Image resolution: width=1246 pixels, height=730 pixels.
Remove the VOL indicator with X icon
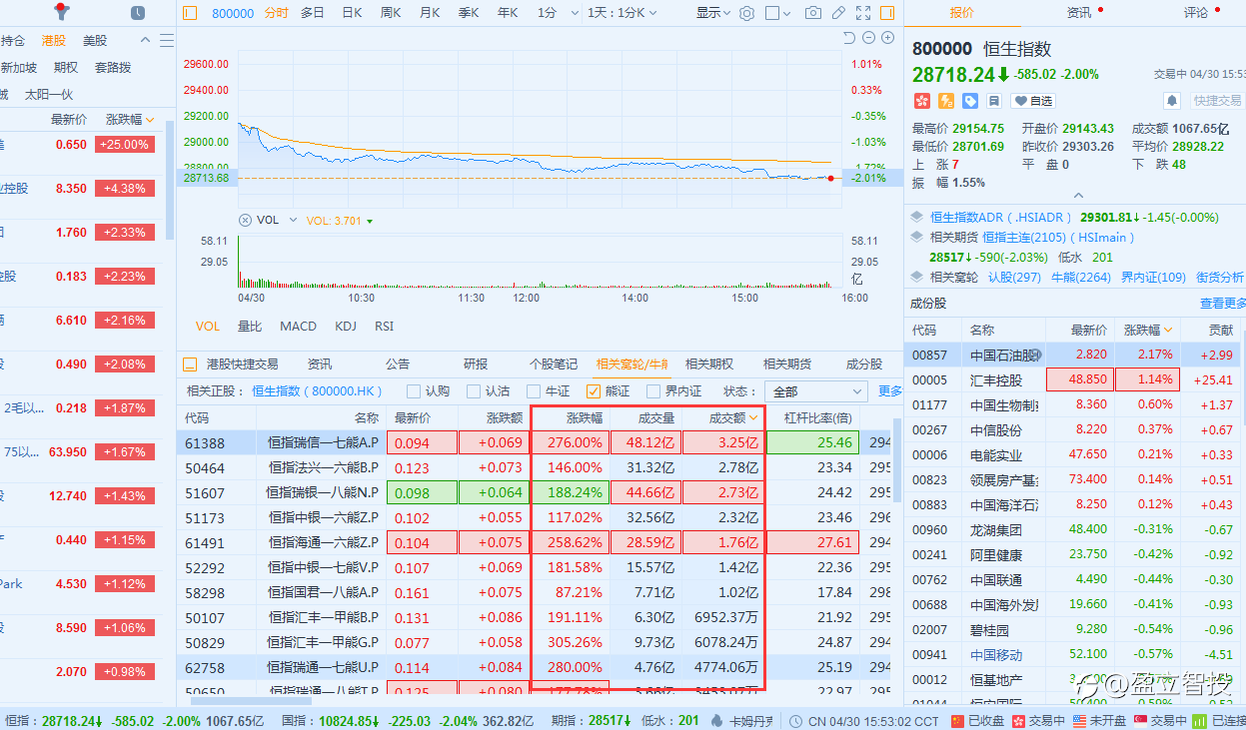pos(246,220)
